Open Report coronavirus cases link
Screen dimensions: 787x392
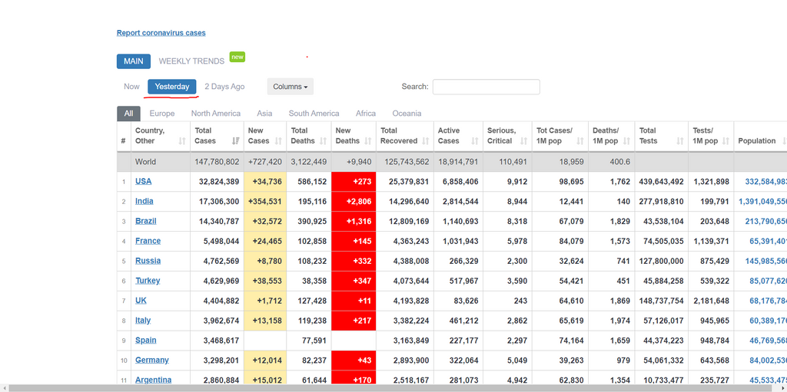tap(161, 32)
